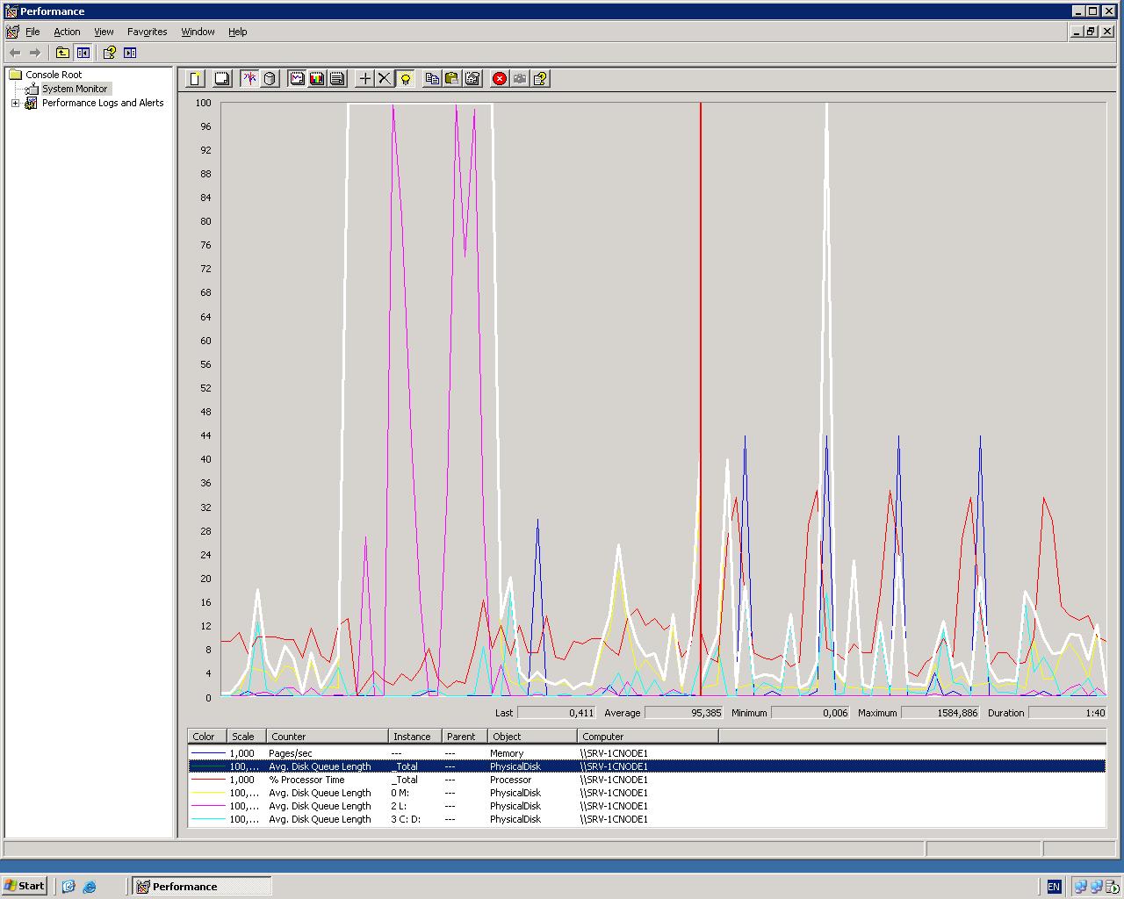Click the red Freeze Display icon
The height and width of the screenshot is (899, 1124).
[x=500, y=79]
